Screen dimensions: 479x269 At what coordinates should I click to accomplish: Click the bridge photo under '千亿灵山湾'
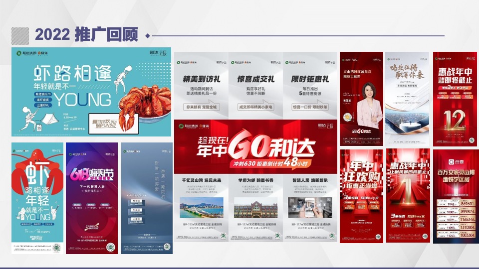(201, 208)
